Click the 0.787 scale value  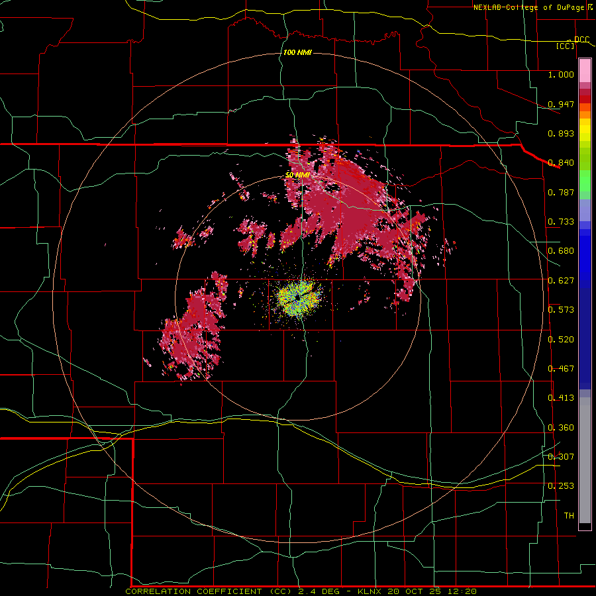(x=561, y=192)
